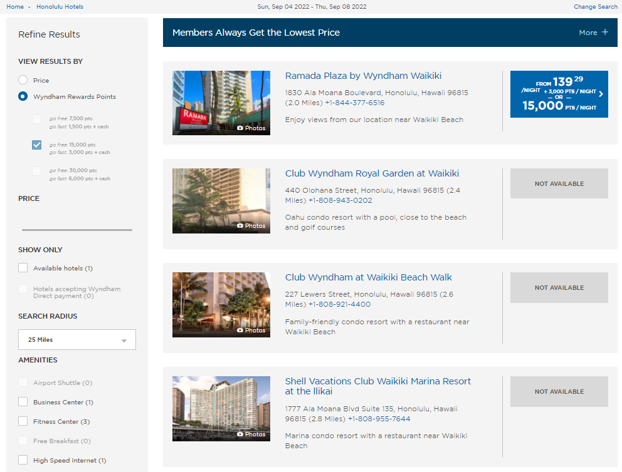Click Not Available for Royal Garden
Viewport: 622px width, 472px height.
click(559, 183)
